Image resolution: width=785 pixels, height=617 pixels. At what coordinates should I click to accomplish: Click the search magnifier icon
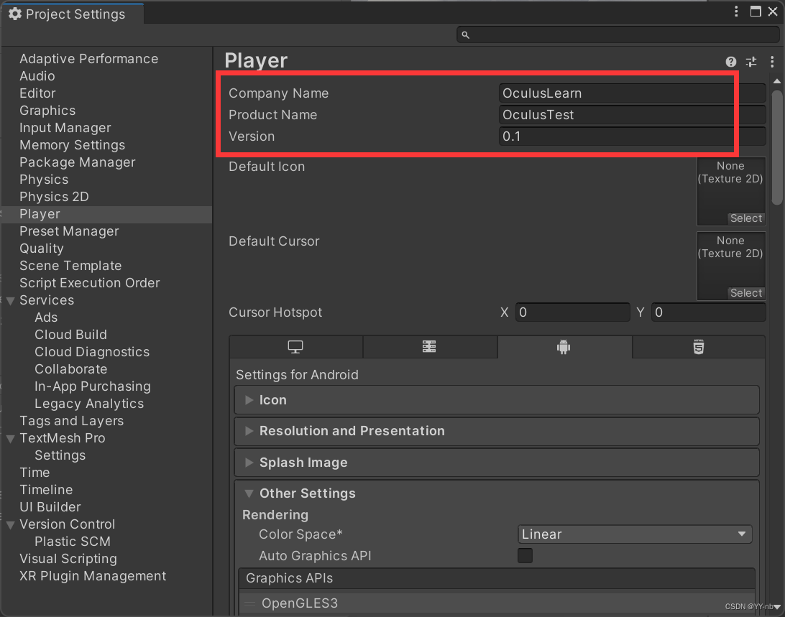(x=465, y=35)
